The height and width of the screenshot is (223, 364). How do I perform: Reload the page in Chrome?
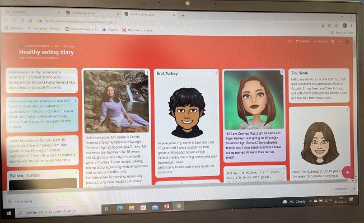22,20
